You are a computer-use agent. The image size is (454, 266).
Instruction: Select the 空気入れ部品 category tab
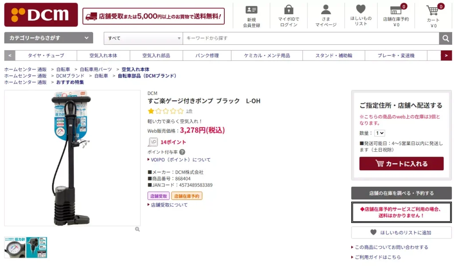click(x=156, y=55)
